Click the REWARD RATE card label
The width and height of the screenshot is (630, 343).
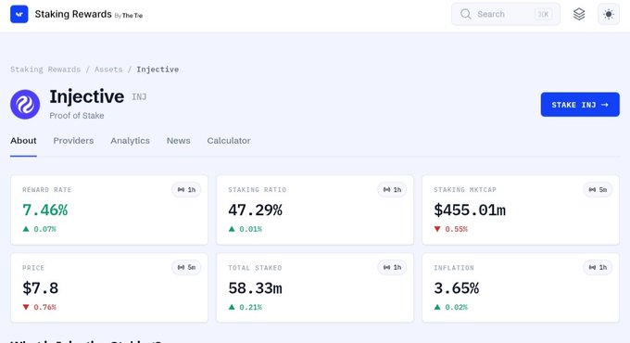click(46, 190)
